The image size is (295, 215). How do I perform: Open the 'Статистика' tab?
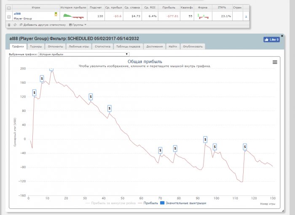(x=102, y=47)
